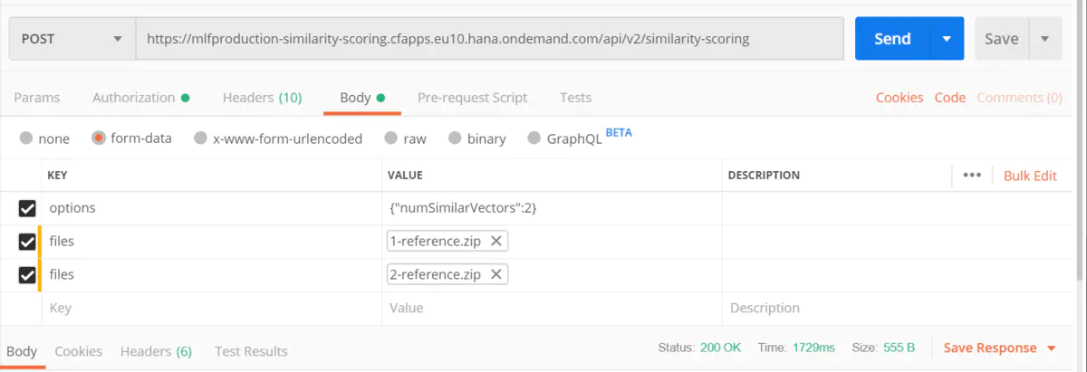Select the none body type

26,138
